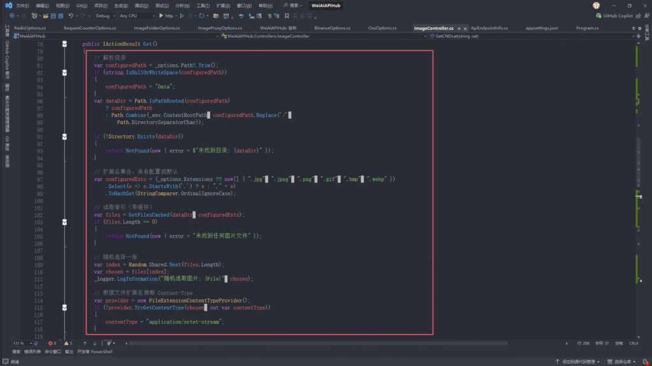The height and width of the screenshot is (366, 652).
Task: Switch to the Program.cs tab
Action: tap(586, 28)
